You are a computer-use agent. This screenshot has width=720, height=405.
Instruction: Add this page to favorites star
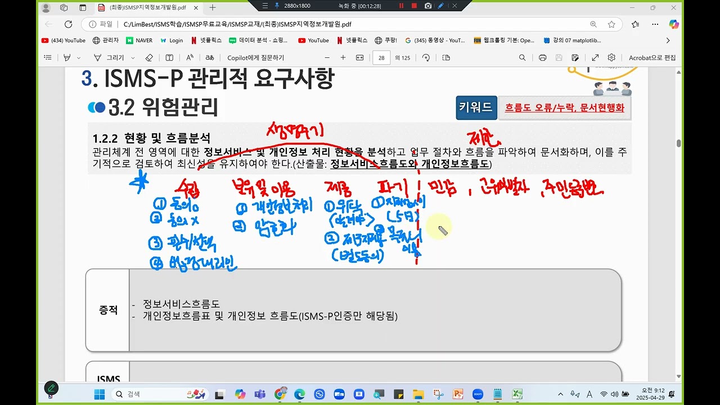tap(611, 24)
